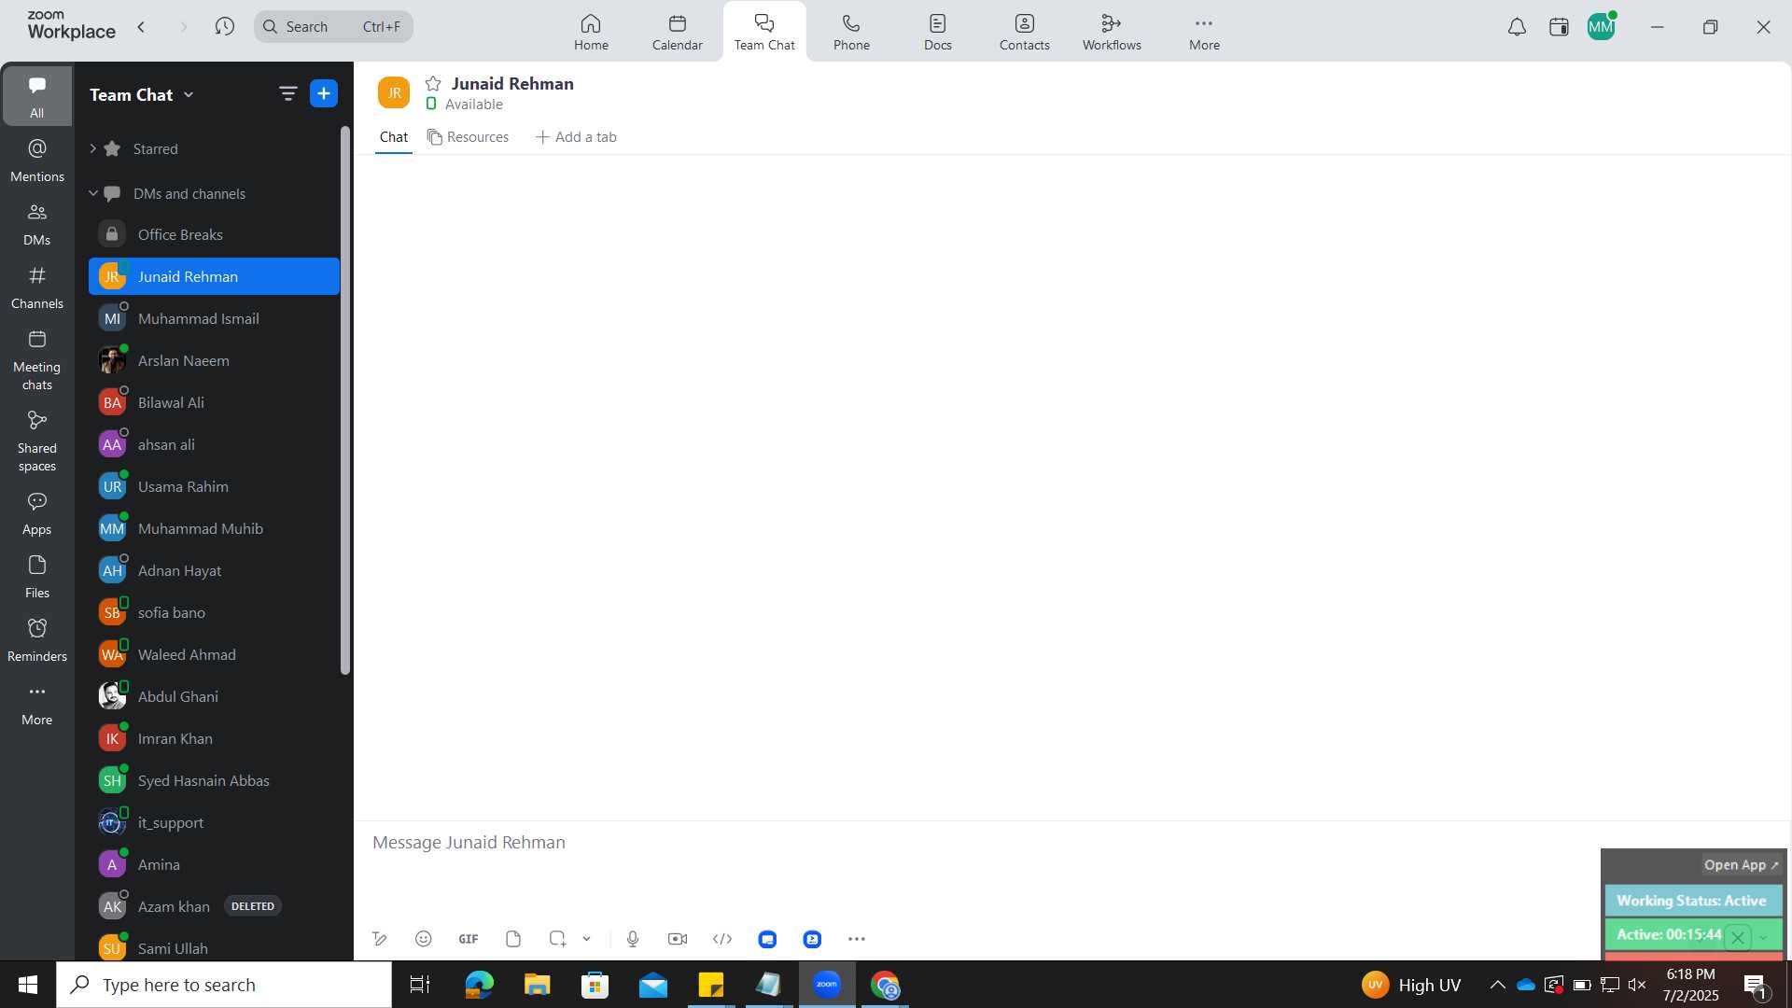Open the it_support chat
The height and width of the screenshot is (1008, 1792).
point(214,822)
